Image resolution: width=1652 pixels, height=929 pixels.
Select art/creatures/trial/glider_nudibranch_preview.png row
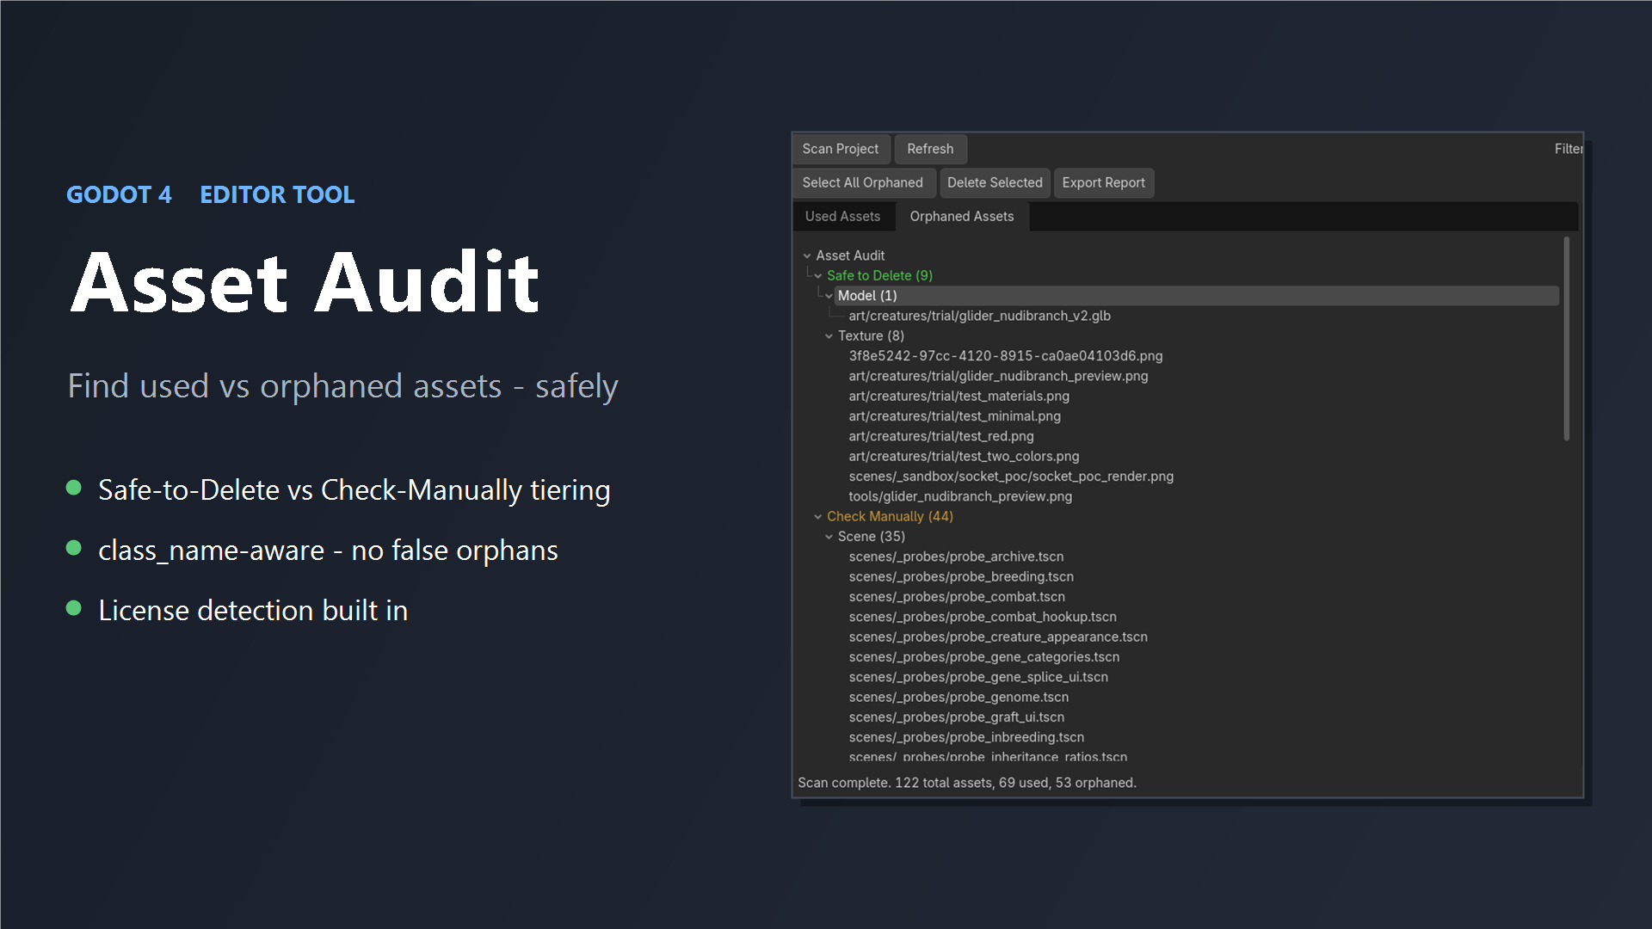click(x=998, y=376)
